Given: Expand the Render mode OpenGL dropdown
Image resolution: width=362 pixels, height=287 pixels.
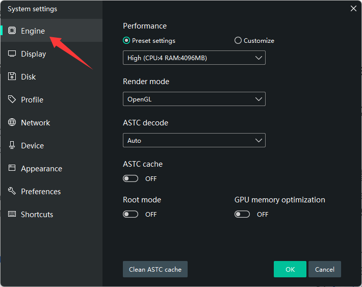Looking at the screenshot, I should point(194,99).
